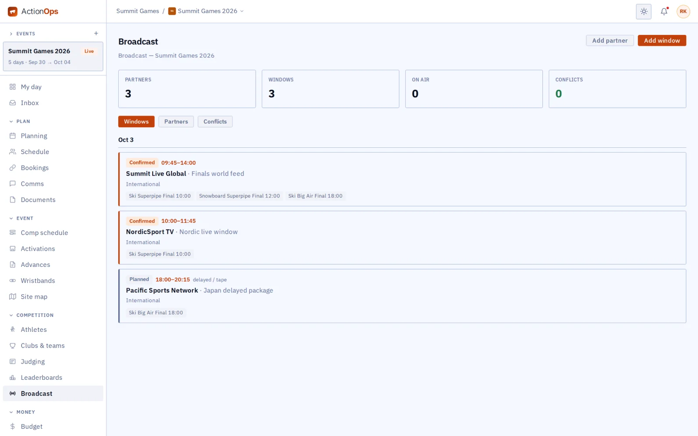Open the Budget dollar icon
Screen dimensions: 698x436
click(x=13, y=426)
